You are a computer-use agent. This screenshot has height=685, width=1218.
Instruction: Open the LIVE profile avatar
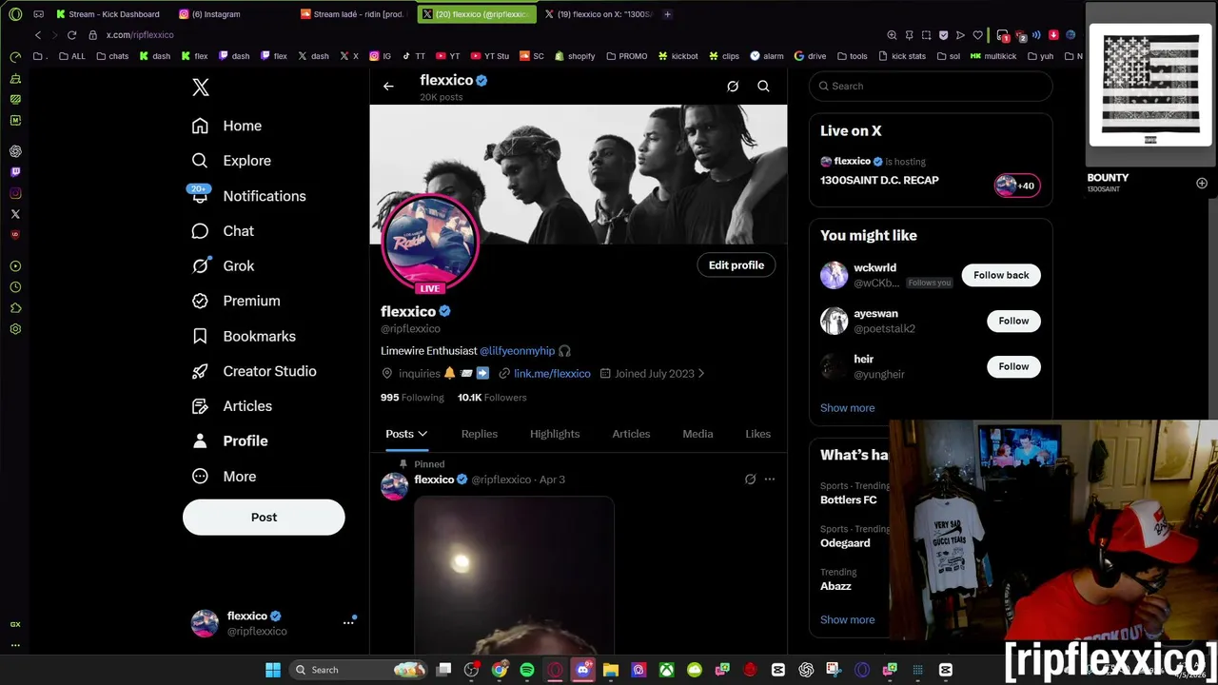click(430, 244)
